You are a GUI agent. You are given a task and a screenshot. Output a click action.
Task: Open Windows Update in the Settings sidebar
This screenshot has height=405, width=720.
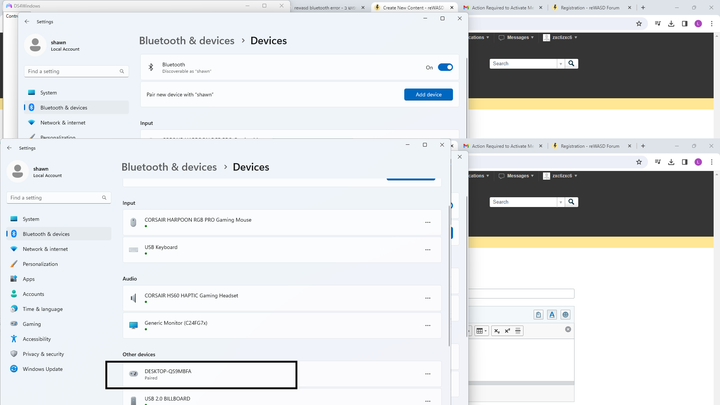point(59,369)
